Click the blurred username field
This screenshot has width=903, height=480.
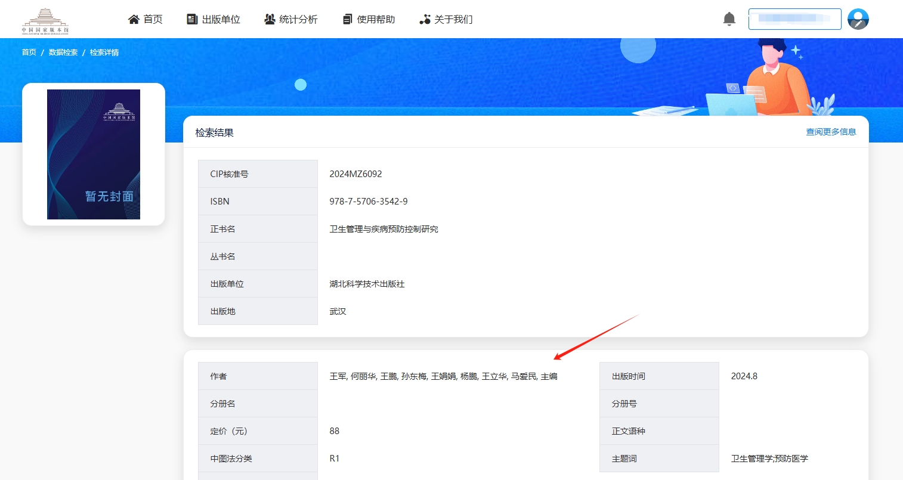pyautogui.click(x=794, y=19)
